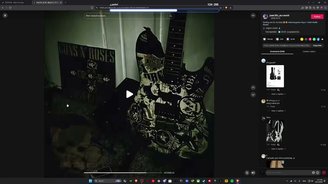Open the three-dot more options menu
This screenshot has width=328, height=184.
click(253, 16)
